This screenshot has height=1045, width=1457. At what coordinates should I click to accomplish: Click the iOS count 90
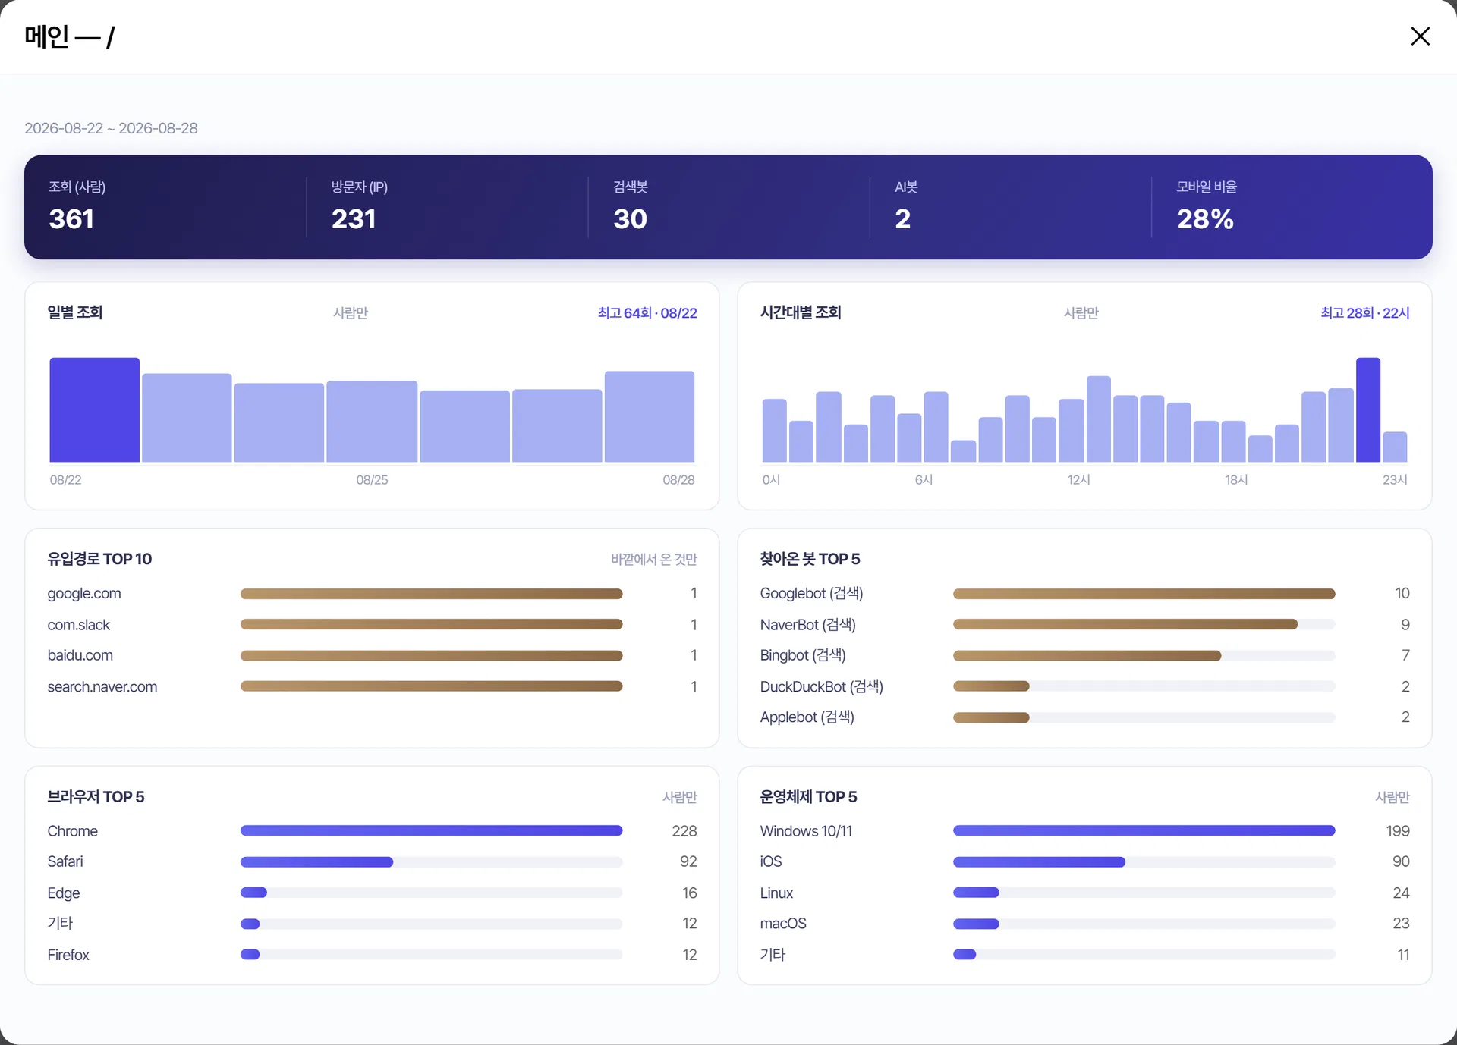(1401, 861)
